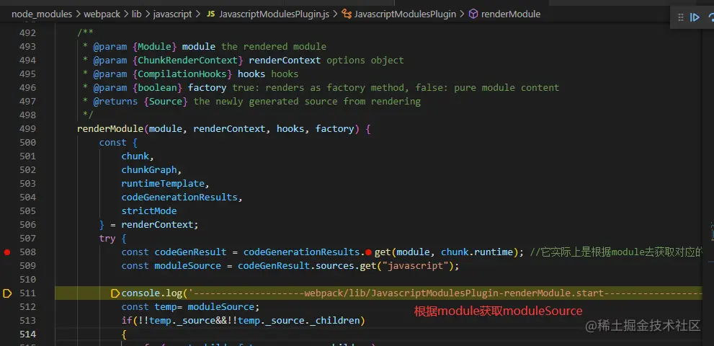Click the JS file icon in breadcrumb
Screen dimensions: 714x346
click(x=211, y=14)
